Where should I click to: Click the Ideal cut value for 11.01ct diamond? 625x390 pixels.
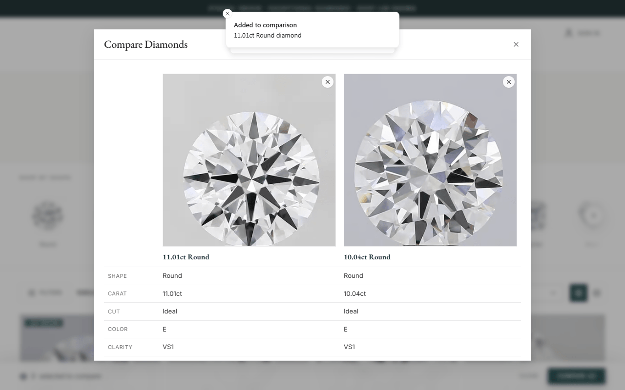170,311
